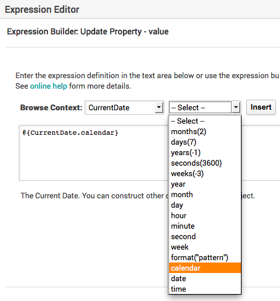Choose months(2) from the list
280x301 pixels.
205,132
